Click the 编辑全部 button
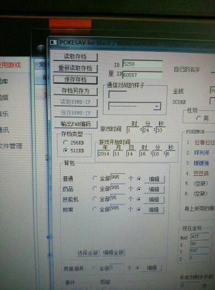This screenshot has width=215, height=290. click(x=114, y=253)
